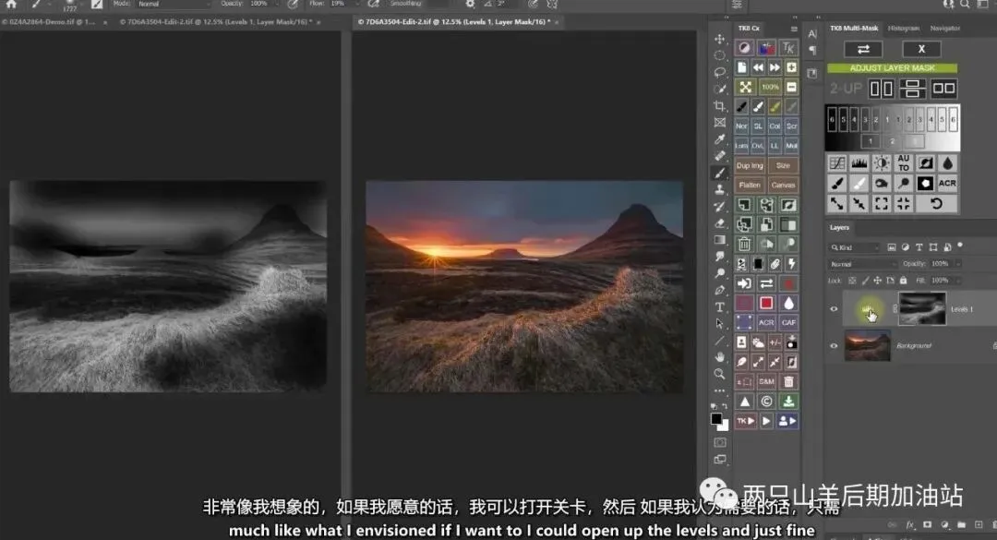Click the TK8 green download icon
This screenshot has height=540, width=997.
click(788, 402)
